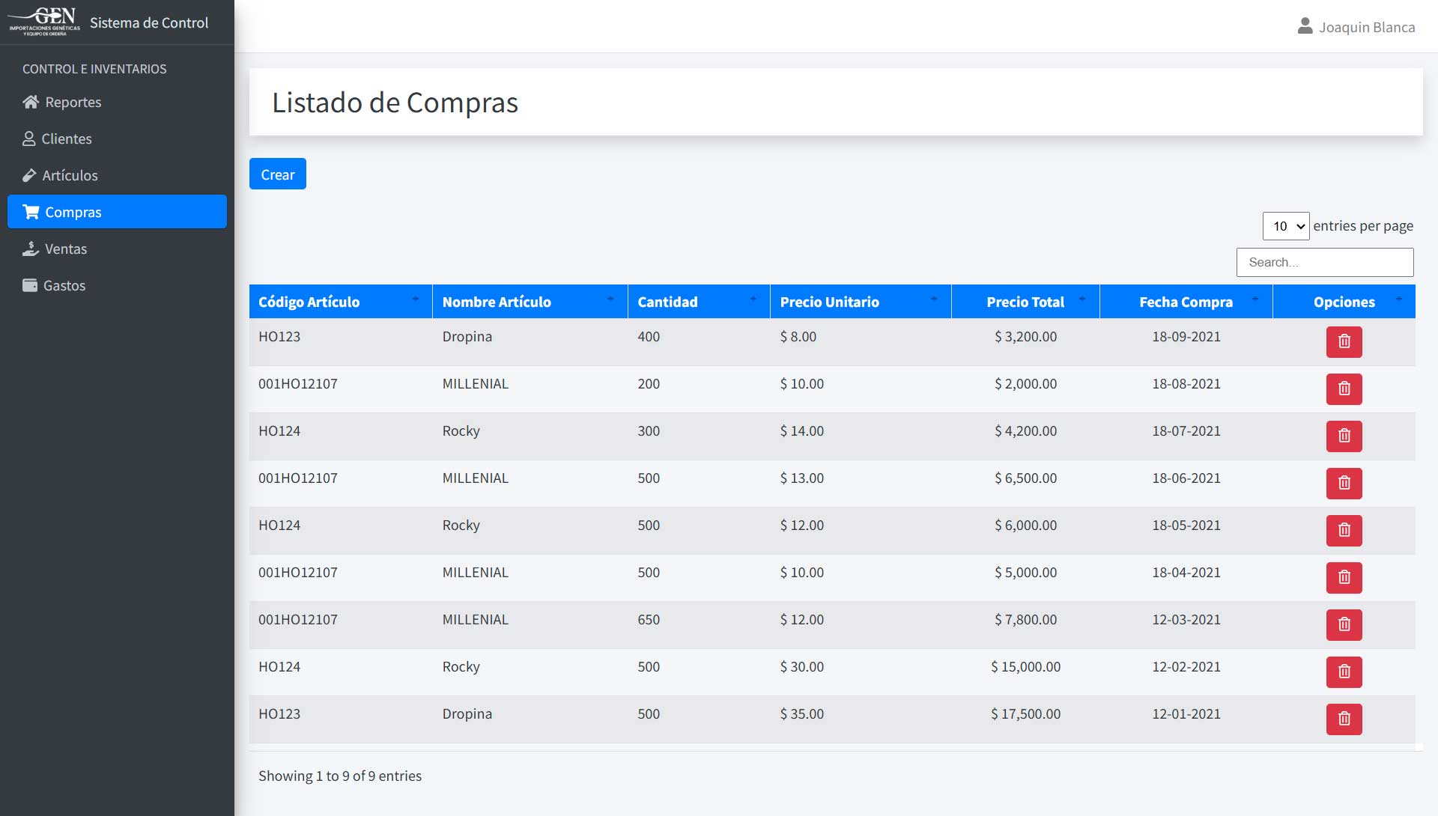1438x816 pixels.
Task: Click the Clientes person icon
Action: point(28,138)
